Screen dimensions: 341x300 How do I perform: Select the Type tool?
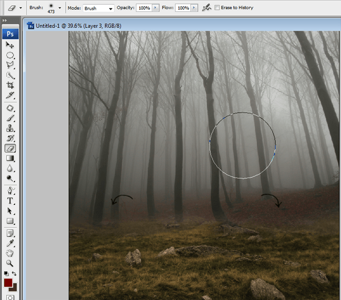[x=10, y=201]
